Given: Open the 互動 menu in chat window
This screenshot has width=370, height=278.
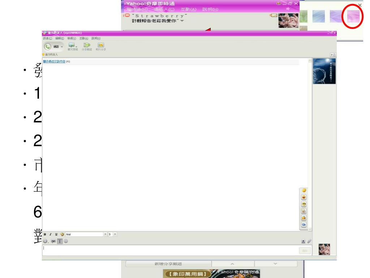Looking at the screenshot, I should tap(83, 38).
